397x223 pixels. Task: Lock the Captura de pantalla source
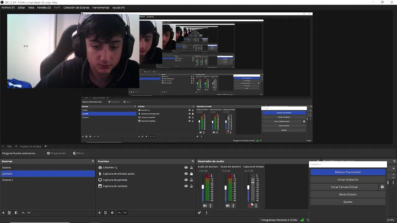[x=191, y=180]
